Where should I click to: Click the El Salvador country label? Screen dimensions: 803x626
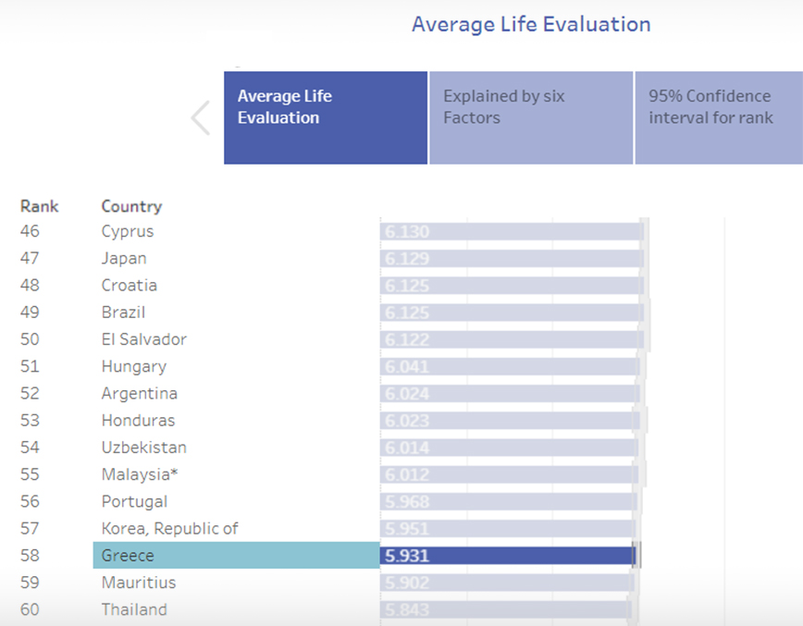[144, 339]
